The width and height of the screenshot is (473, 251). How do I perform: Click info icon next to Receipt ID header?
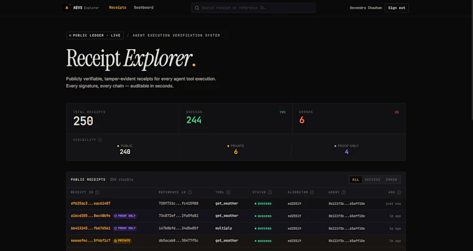(x=97, y=193)
